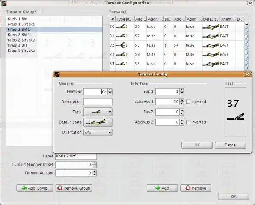Image resolution: width=255 pixels, height=205 pixels.
Task: Click the Description input field
Action: (x=98, y=102)
